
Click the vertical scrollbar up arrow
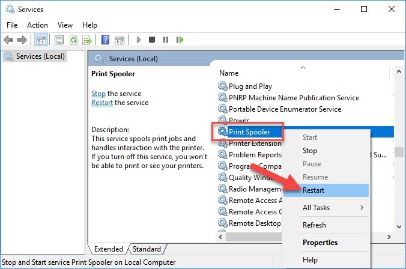tap(399, 72)
